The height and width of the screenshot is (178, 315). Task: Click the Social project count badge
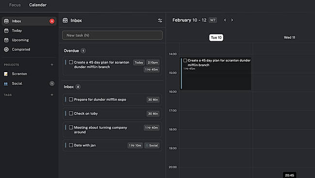pos(52,84)
